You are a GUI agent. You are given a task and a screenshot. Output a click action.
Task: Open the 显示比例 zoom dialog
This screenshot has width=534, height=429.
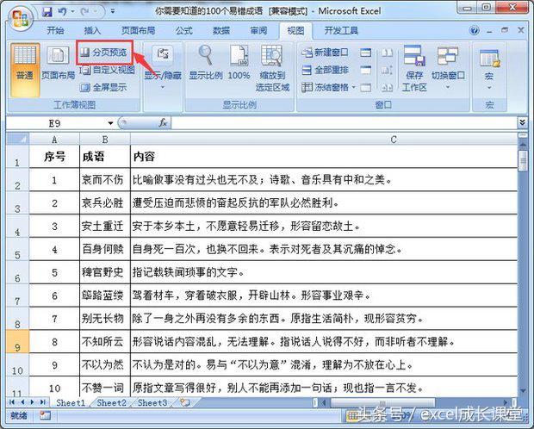(206, 63)
